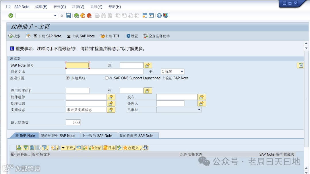Click the Save floppy disk icon
This screenshot has width=310, height=174.
tap(68, 16)
